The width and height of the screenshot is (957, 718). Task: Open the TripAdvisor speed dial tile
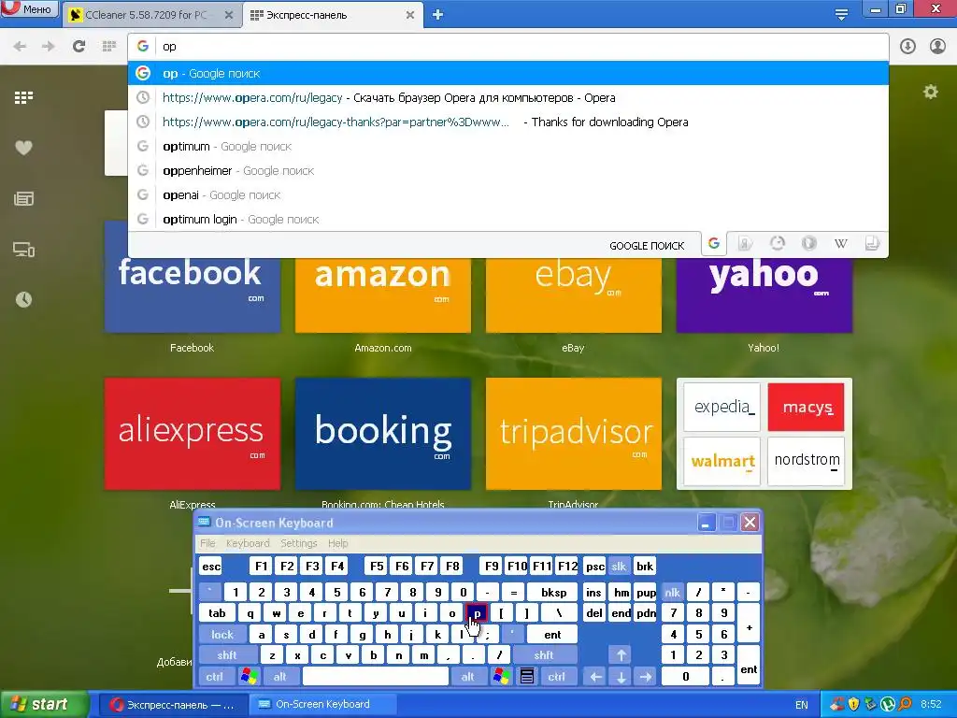point(573,434)
